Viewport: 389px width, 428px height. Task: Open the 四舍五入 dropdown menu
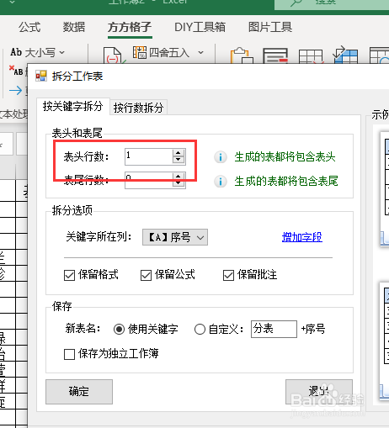(200, 52)
